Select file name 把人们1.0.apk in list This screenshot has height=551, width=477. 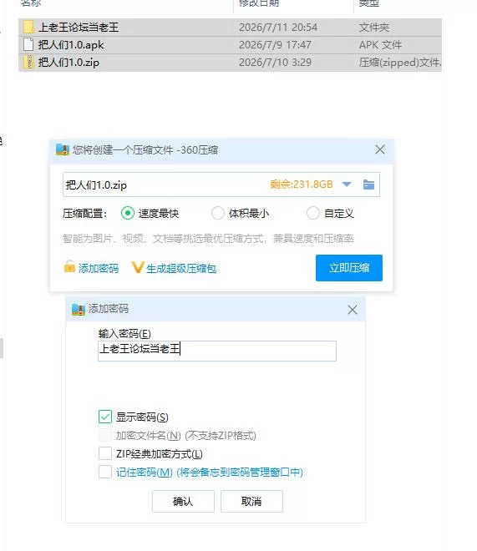point(71,45)
